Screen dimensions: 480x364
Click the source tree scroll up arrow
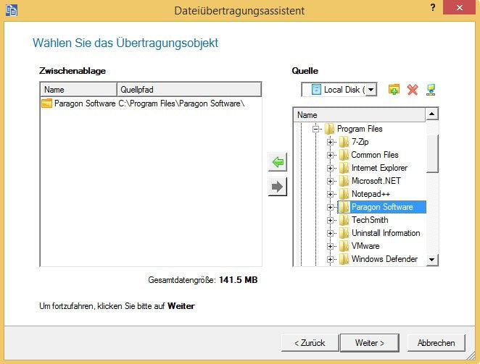pyautogui.click(x=432, y=114)
